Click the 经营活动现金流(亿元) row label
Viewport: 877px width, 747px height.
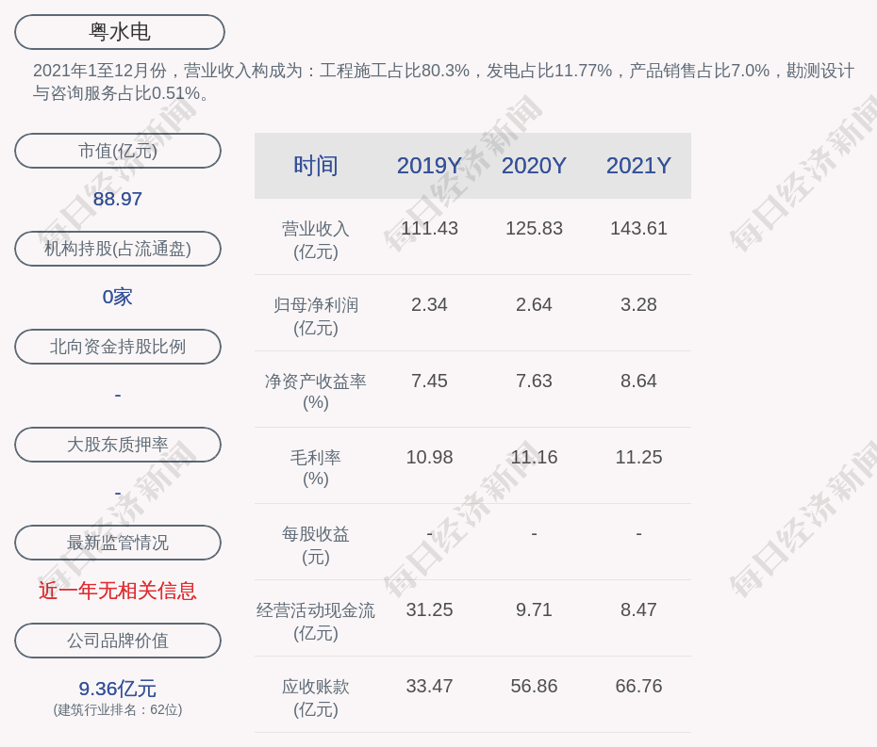click(x=316, y=622)
